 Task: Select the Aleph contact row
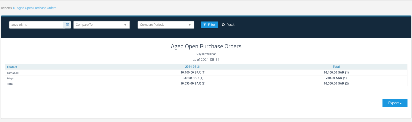11,78
